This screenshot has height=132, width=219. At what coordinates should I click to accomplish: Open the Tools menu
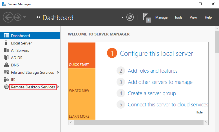tap(178, 17)
